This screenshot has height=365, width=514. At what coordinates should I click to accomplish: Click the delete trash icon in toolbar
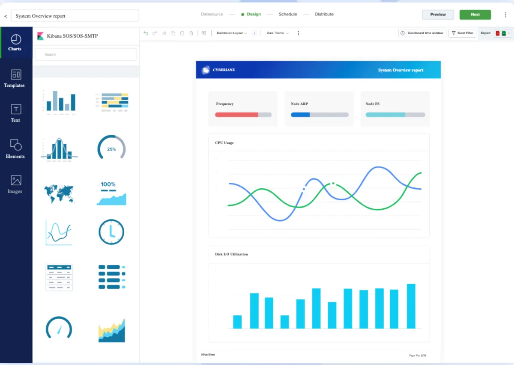[191, 33]
